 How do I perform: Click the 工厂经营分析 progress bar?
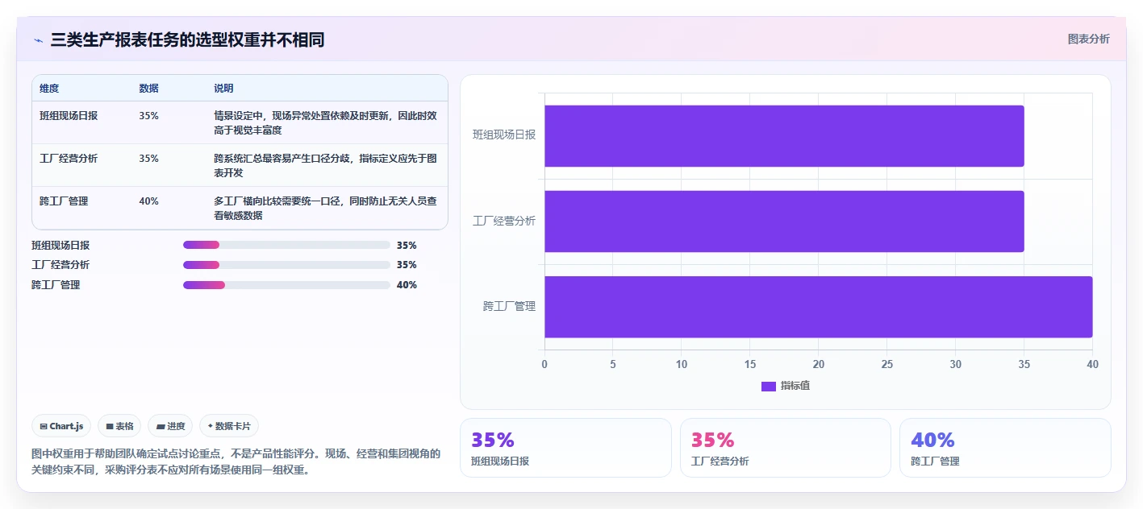[x=286, y=264]
